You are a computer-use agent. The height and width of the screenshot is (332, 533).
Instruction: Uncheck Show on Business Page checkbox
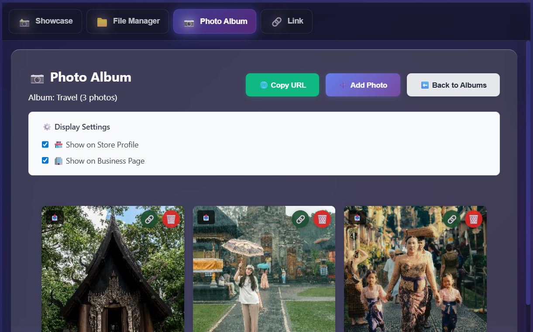pos(45,161)
